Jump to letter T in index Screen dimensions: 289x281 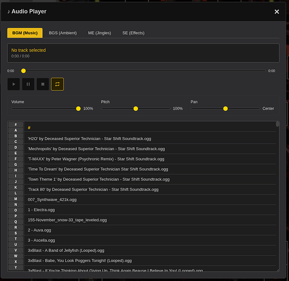click(x=16, y=239)
